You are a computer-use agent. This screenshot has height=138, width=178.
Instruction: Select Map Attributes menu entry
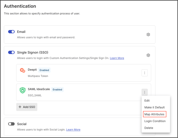coord(154,114)
